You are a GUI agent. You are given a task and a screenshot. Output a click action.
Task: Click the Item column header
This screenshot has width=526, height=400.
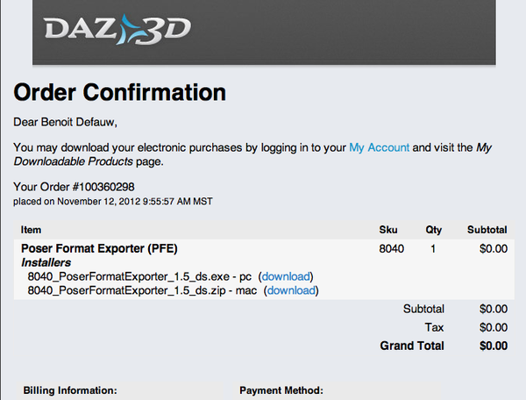pos(31,229)
